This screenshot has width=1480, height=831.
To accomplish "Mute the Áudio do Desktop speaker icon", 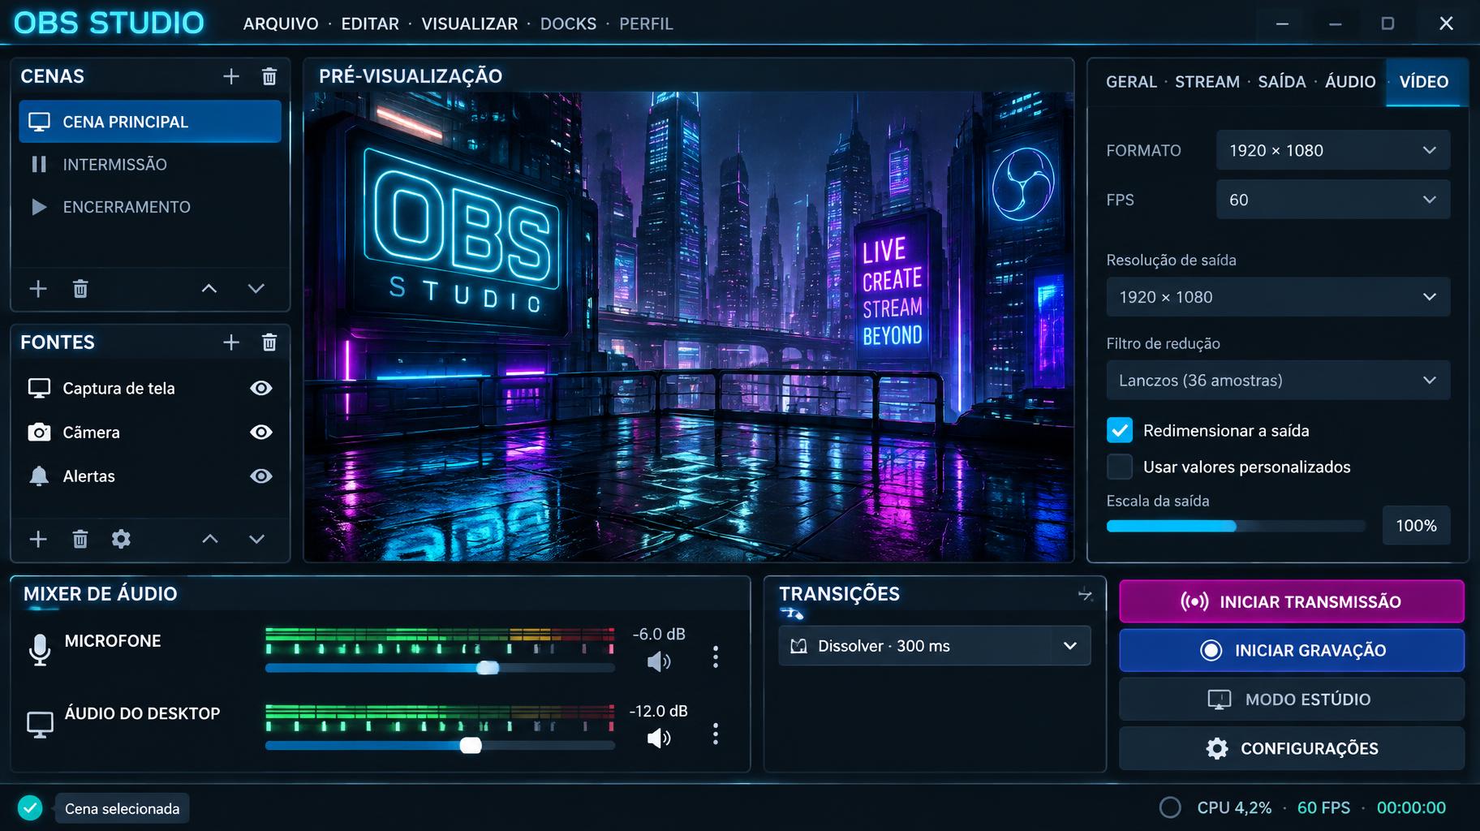I will click(659, 738).
